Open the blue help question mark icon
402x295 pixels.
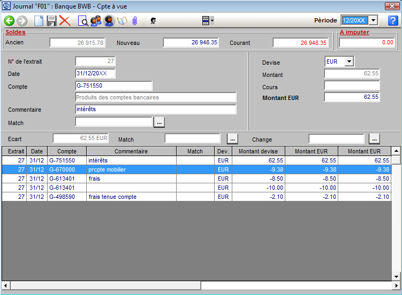(x=392, y=20)
